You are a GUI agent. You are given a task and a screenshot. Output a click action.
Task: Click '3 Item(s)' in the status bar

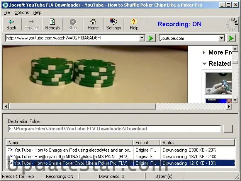click(x=164, y=176)
